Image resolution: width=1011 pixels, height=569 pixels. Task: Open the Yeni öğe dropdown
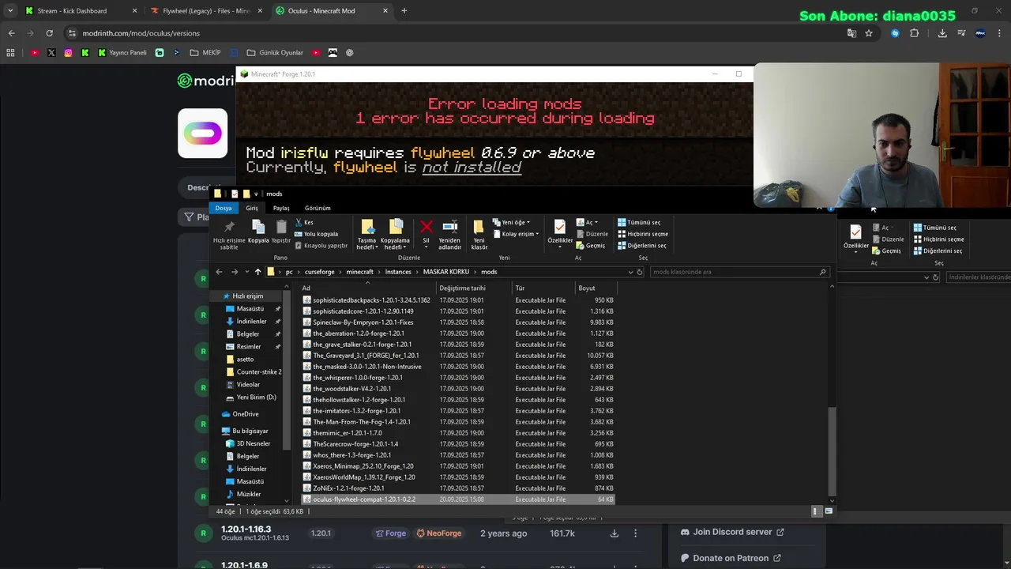coord(512,222)
